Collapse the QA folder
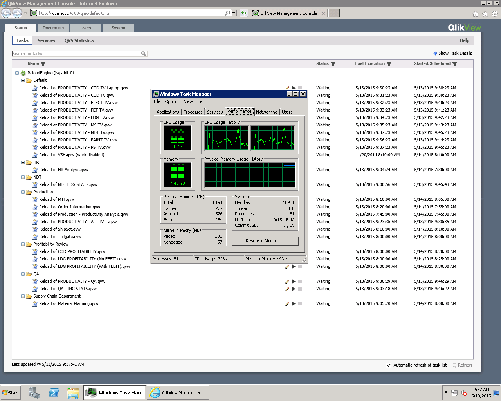 pos(23,274)
